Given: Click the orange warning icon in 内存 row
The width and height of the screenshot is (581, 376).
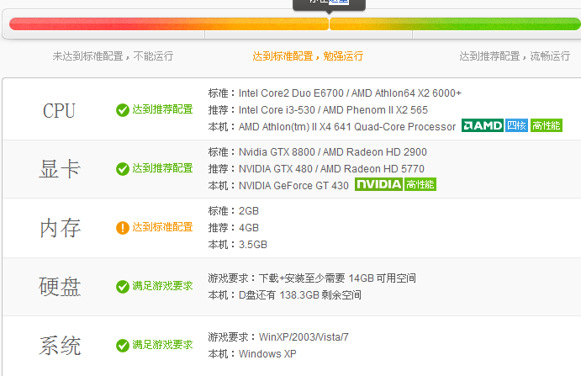Looking at the screenshot, I should click(123, 228).
